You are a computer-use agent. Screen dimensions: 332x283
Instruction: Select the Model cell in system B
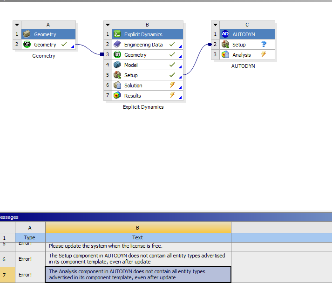point(148,65)
